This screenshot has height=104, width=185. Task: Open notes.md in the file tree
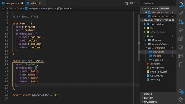coord(158,60)
